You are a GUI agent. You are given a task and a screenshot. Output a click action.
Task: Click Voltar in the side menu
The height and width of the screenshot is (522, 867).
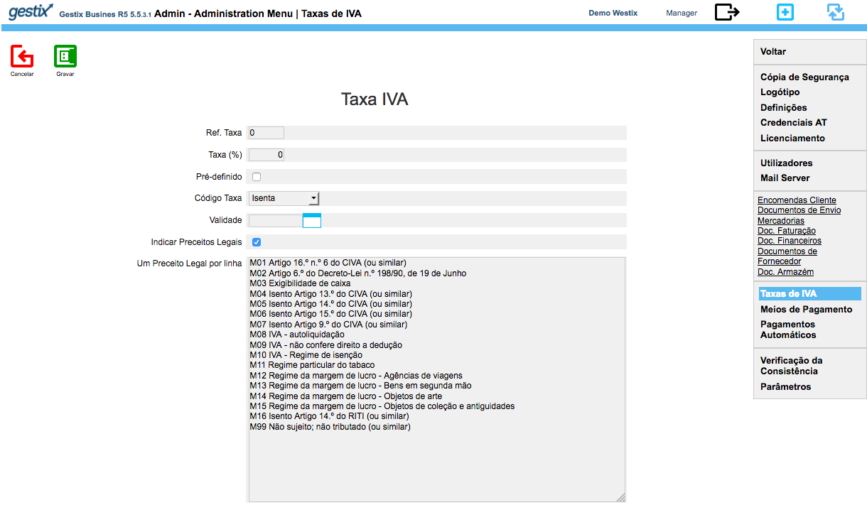(773, 52)
